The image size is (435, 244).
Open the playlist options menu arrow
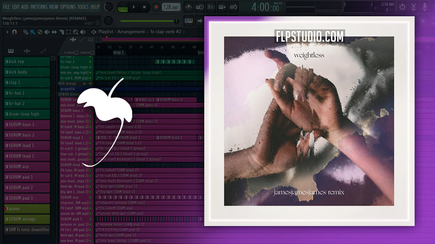7,32
